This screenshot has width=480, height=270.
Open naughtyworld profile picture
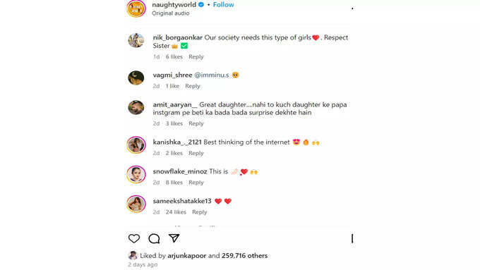click(136, 8)
